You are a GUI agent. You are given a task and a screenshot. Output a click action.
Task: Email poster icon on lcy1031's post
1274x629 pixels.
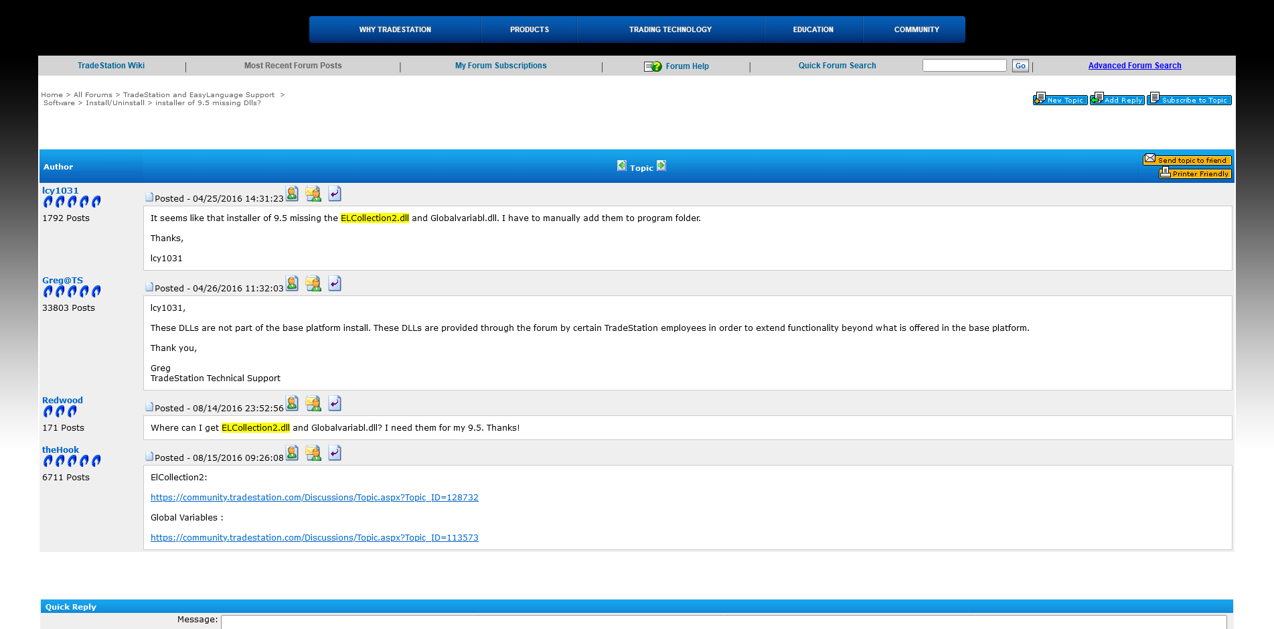click(x=313, y=194)
